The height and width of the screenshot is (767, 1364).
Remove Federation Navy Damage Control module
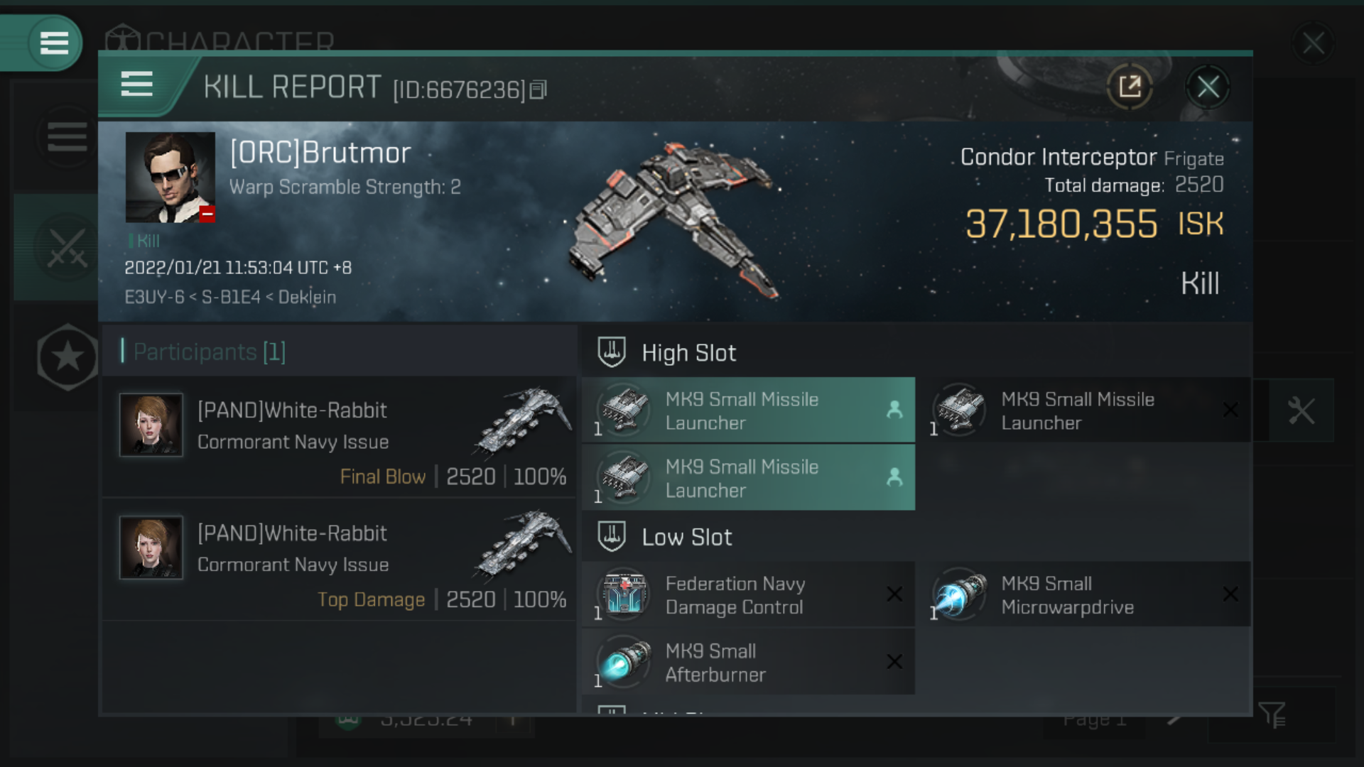point(894,594)
